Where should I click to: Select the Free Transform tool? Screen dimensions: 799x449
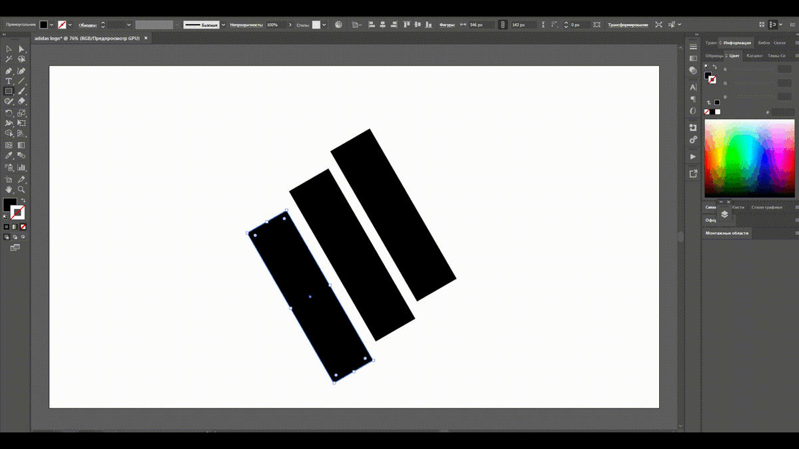click(x=21, y=123)
